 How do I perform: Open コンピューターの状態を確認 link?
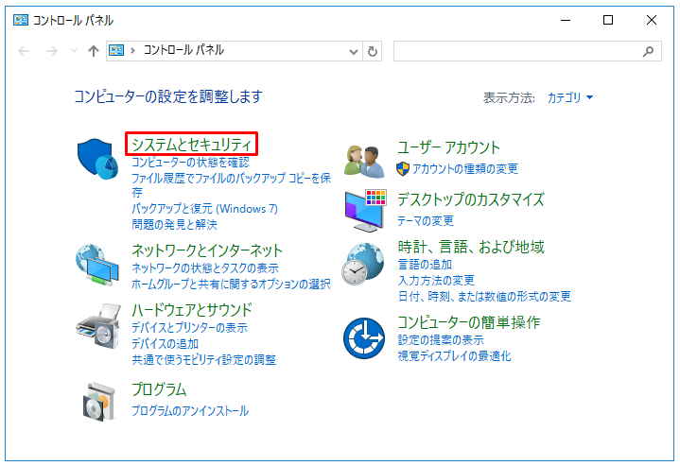click(x=190, y=163)
